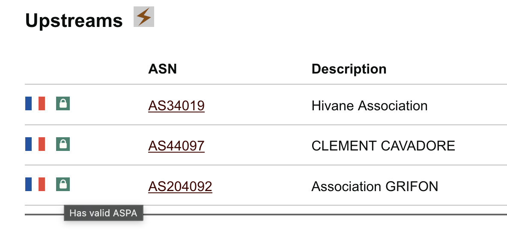The width and height of the screenshot is (507, 230).
Task: Click the green ASPA lock for Hivane Association
Action: [63, 103]
